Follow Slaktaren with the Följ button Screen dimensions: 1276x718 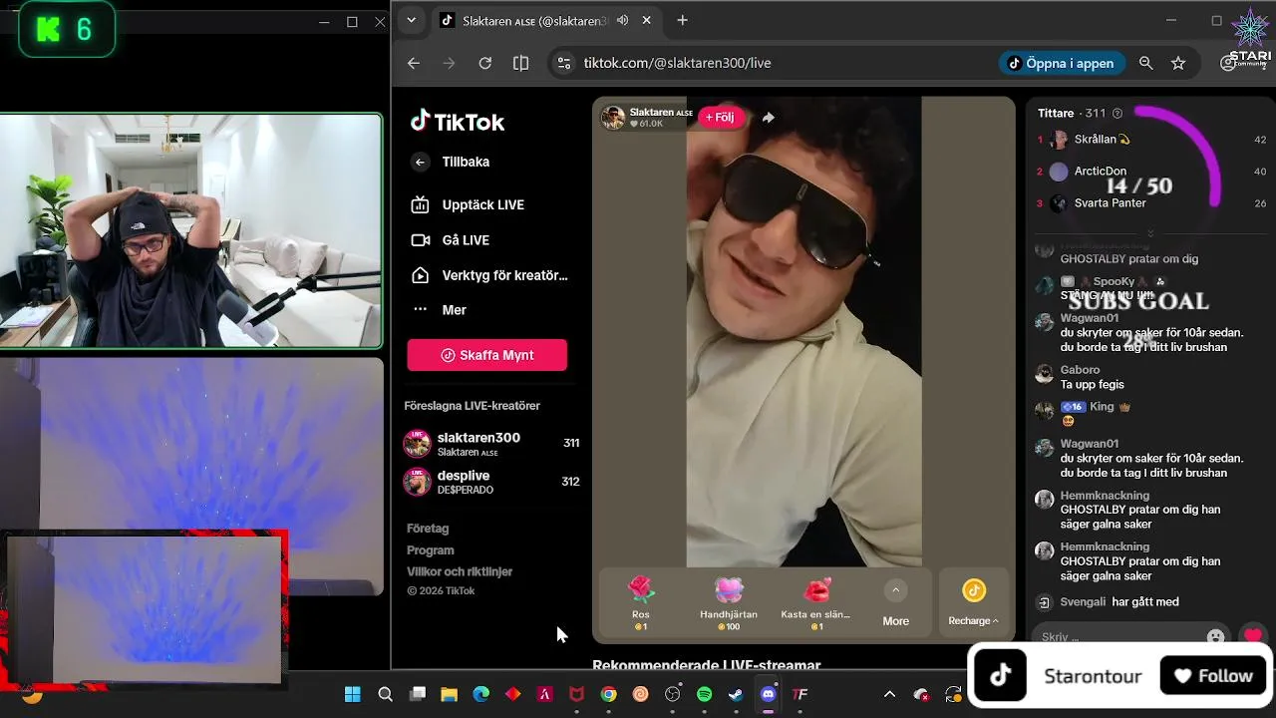coord(721,117)
